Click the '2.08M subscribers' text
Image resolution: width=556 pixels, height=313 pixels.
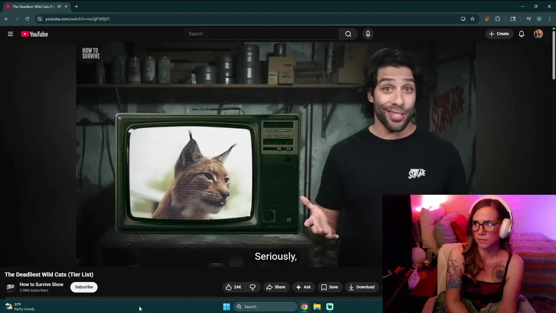pos(34,290)
